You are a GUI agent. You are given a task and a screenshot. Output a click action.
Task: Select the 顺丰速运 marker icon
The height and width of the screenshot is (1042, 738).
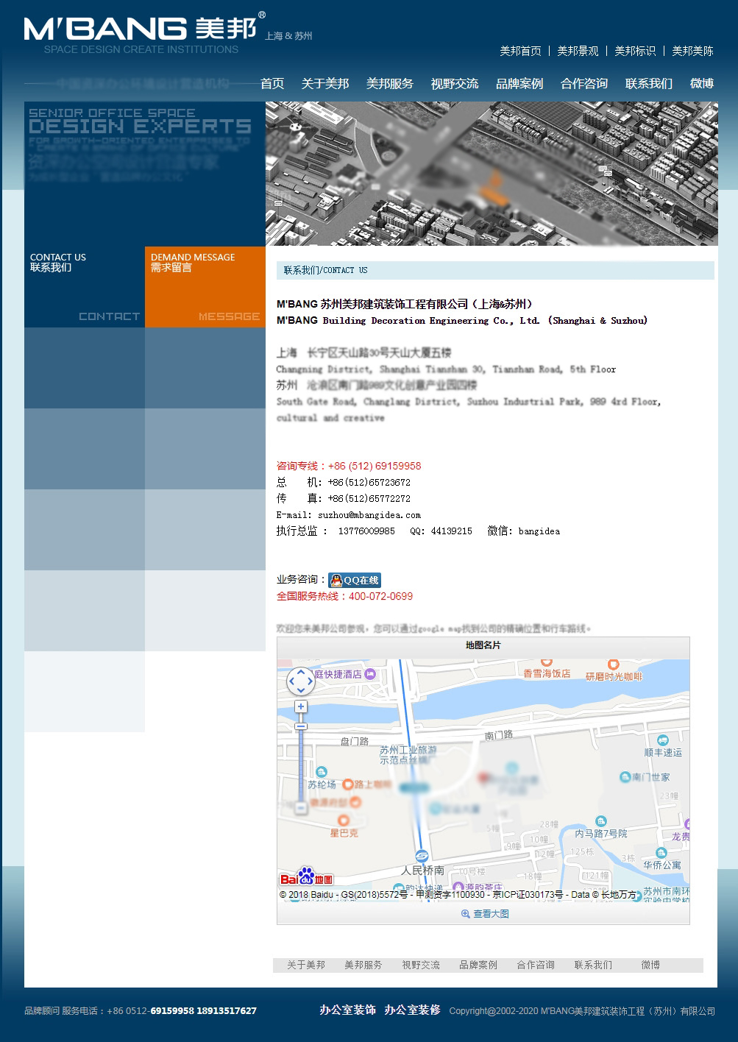(663, 740)
